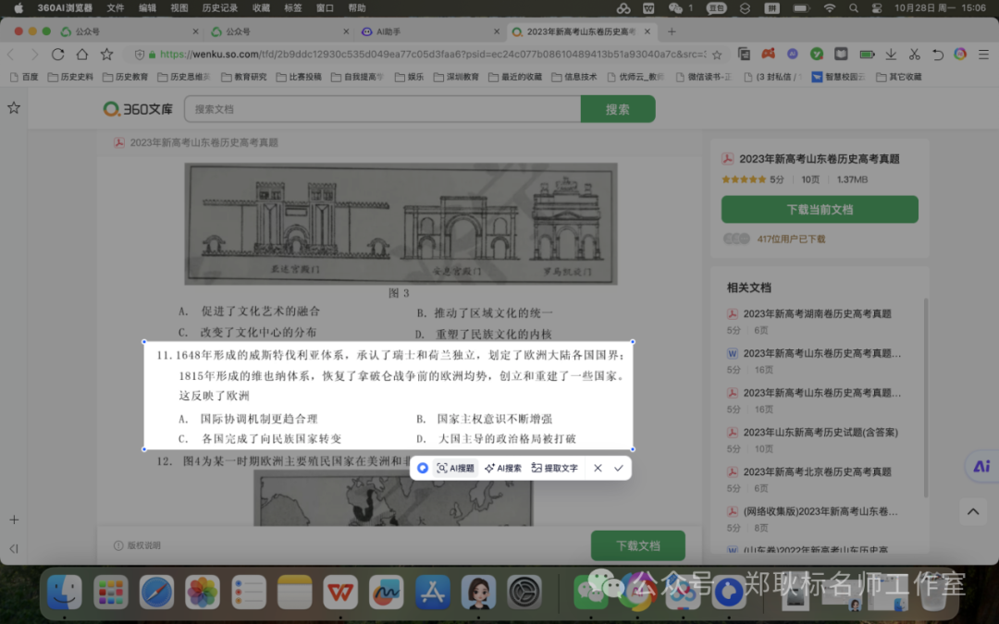Click the green 搜索 button

point(617,109)
